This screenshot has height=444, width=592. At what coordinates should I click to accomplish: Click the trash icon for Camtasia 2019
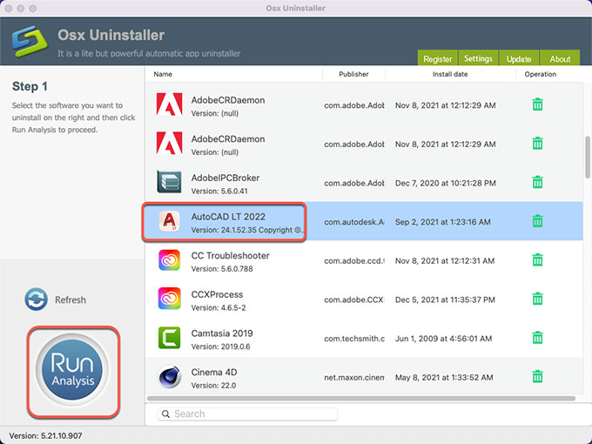pyautogui.click(x=537, y=338)
